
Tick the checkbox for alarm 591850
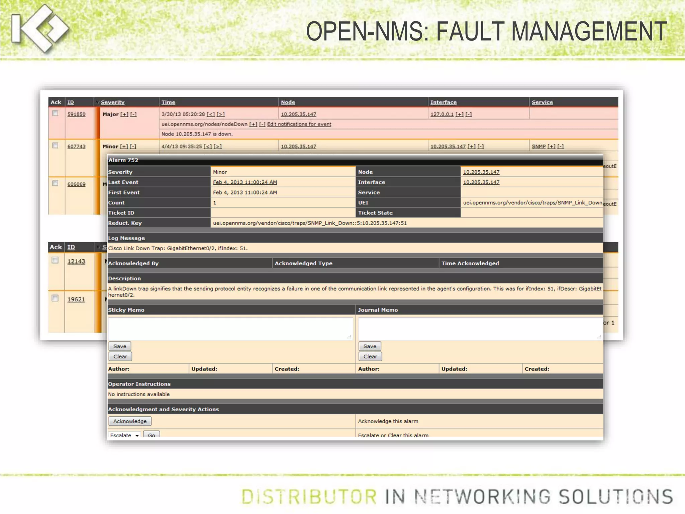(x=55, y=113)
